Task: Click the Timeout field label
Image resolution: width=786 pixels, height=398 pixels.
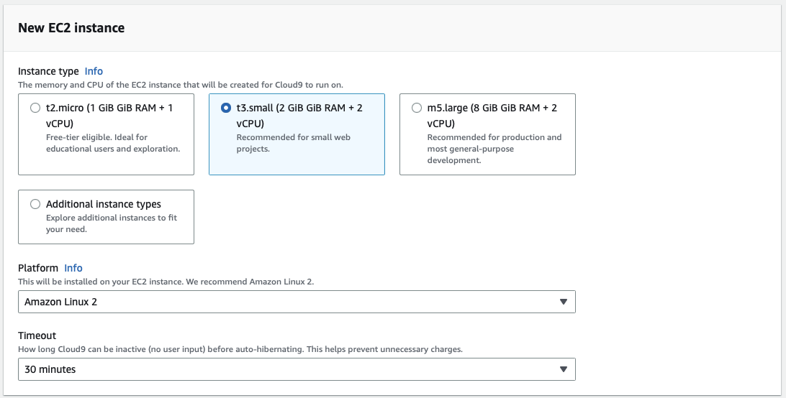Action: [37, 335]
